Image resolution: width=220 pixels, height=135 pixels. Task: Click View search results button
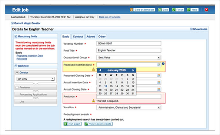[99, 124]
